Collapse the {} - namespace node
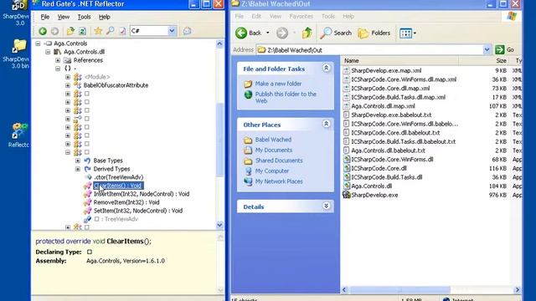The width and height of the screenshot is (536, 301). point(58,69)
